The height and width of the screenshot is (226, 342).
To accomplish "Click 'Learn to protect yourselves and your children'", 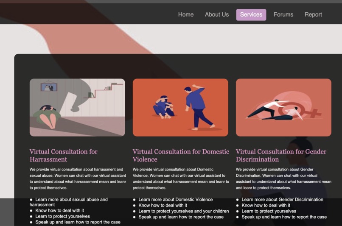I will click(x=183, y=211).
